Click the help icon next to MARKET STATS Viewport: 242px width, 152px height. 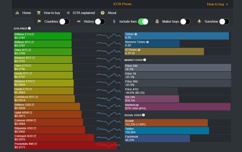tap(144, 60)
